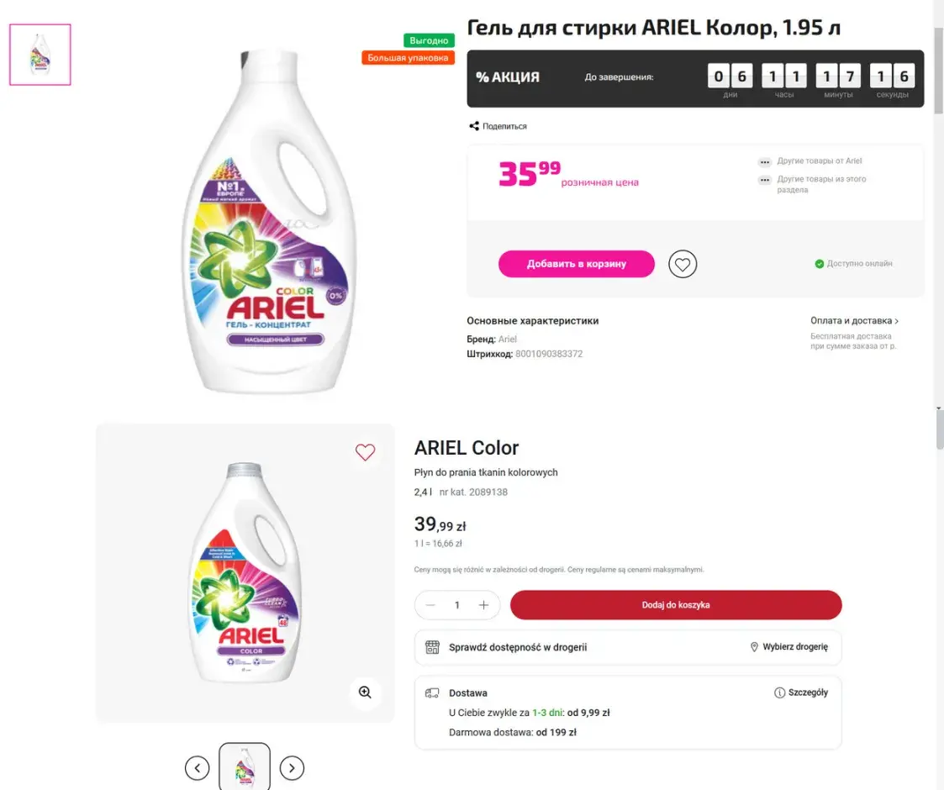Image resolution: width=944 pixels, height=790 pixels.
Task: Expand Оплата и доставка section
Action: 854,321
